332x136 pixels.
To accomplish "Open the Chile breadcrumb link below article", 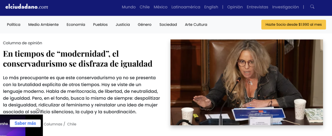I will point(72,124).
